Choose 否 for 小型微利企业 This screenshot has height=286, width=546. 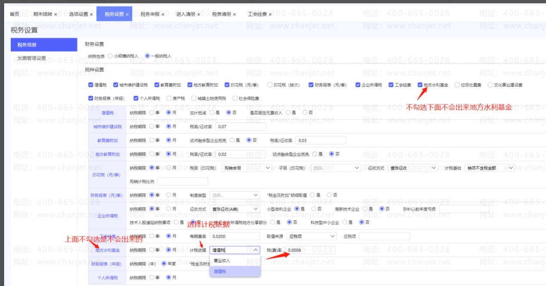tap(313, 209)
